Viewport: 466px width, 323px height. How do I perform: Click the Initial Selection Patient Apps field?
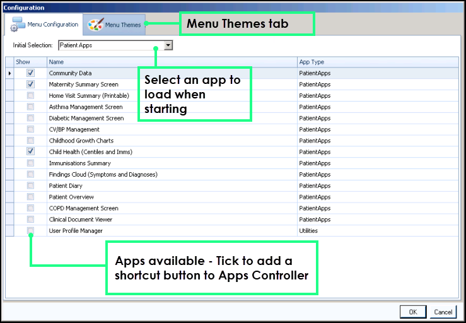click(110, 45)
